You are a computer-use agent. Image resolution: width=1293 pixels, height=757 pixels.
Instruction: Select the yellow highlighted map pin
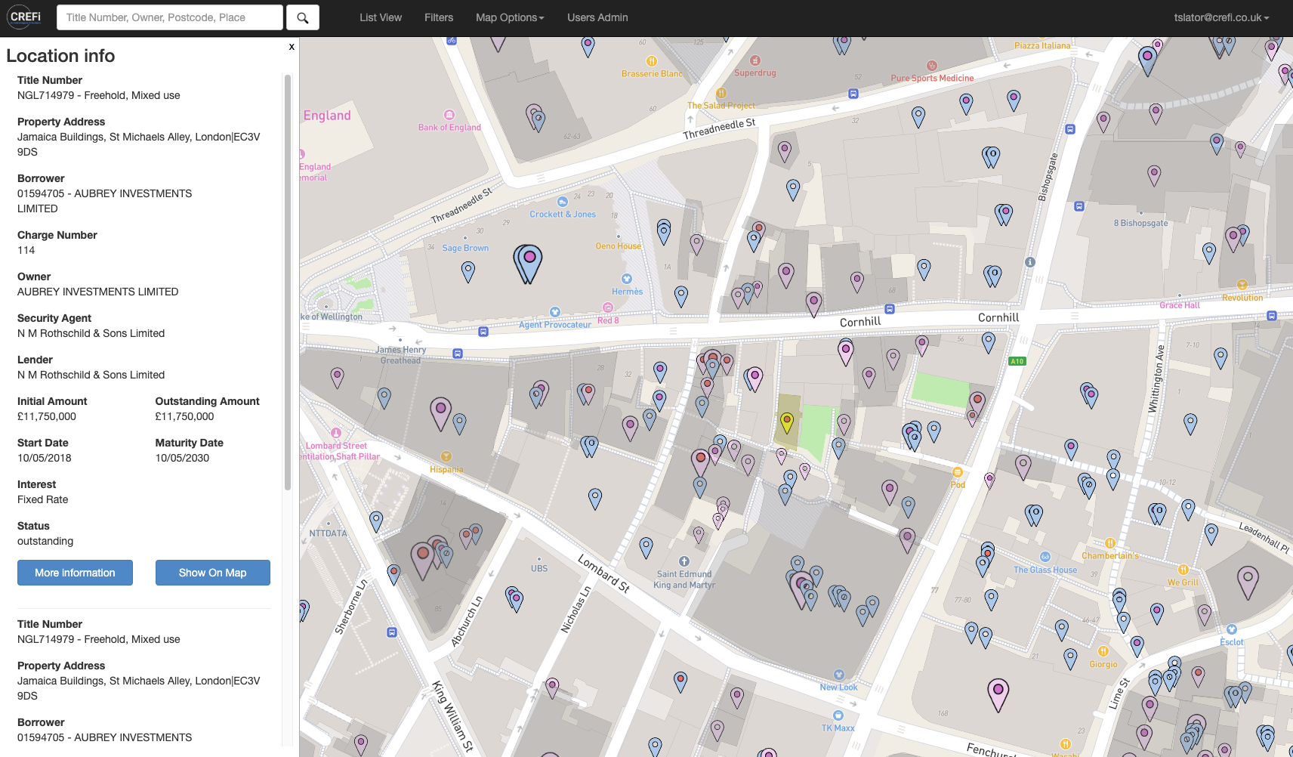click(787, 422)
